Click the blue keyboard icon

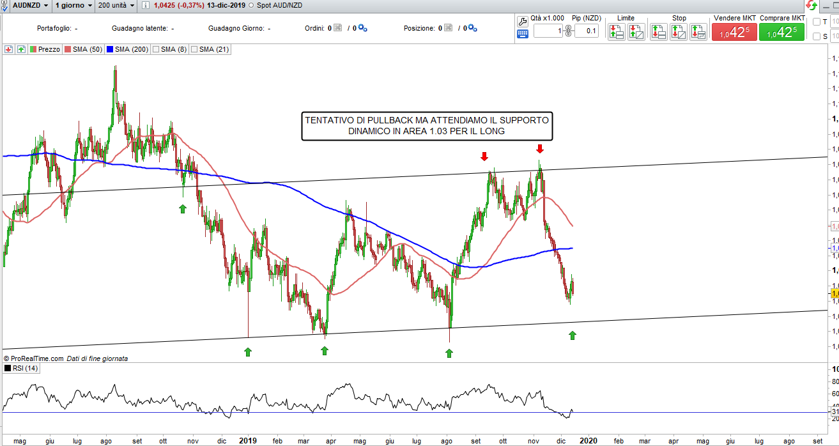point(523,35)
